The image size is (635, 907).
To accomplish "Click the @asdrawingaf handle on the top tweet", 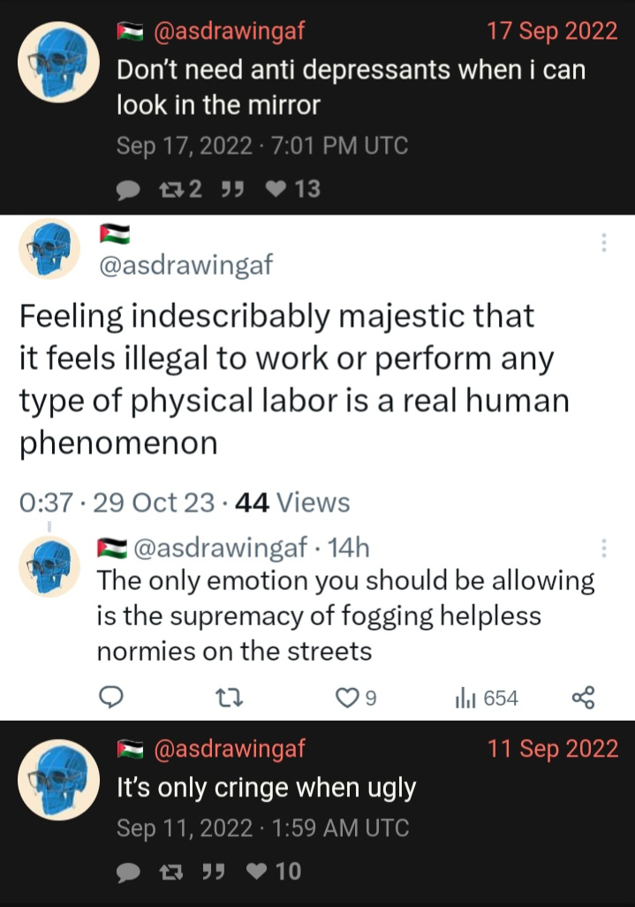I will pyautogui.click(x=229, y=31).
